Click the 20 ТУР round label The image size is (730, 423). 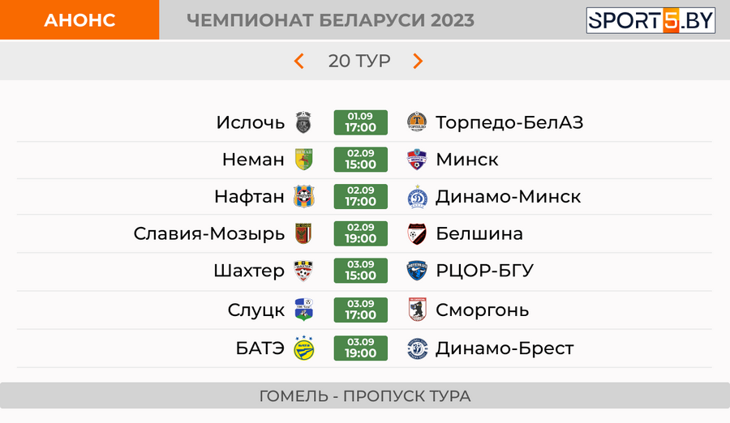click(359, 61)
